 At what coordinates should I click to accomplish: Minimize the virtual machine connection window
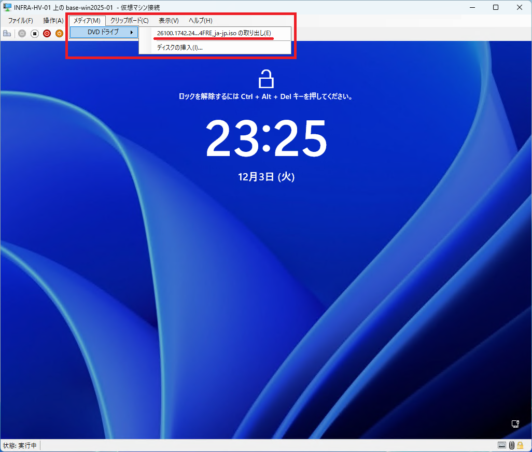click(x=472, y=7)
